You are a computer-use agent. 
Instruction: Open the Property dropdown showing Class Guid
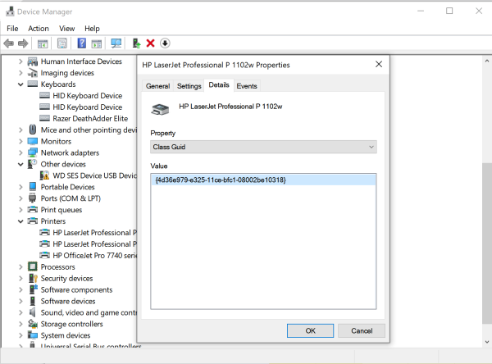[x=263, y=147]
